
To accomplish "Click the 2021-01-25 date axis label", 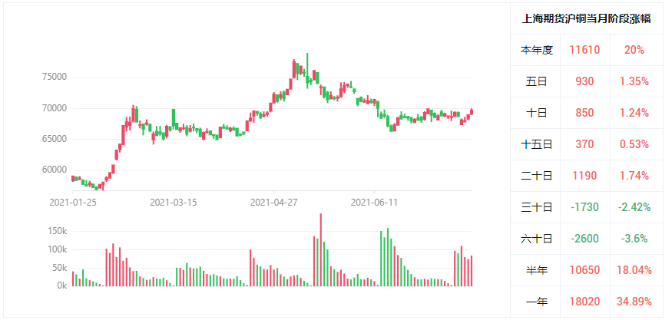I will [x=71, y=203].
